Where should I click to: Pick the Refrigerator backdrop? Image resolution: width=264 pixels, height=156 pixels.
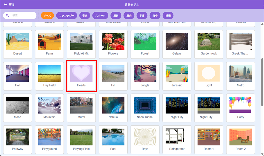click(x=177, y=139)
